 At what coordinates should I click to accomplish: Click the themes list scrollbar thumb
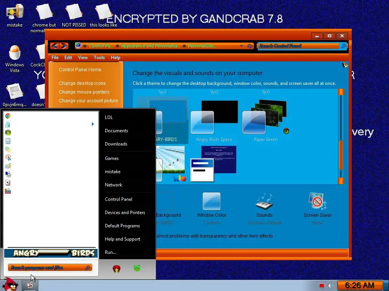pyautogui.click(x=341, y=155)
